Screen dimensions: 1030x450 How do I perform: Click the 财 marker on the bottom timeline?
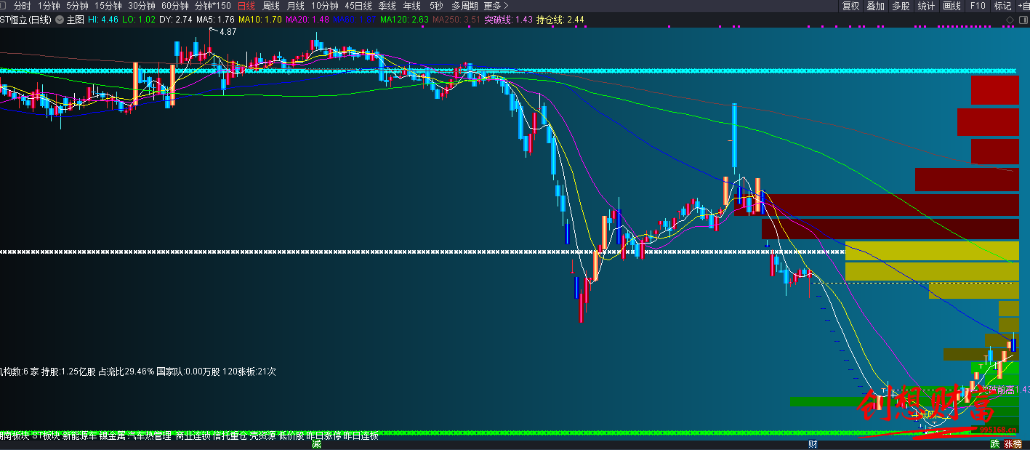[813, 444]
